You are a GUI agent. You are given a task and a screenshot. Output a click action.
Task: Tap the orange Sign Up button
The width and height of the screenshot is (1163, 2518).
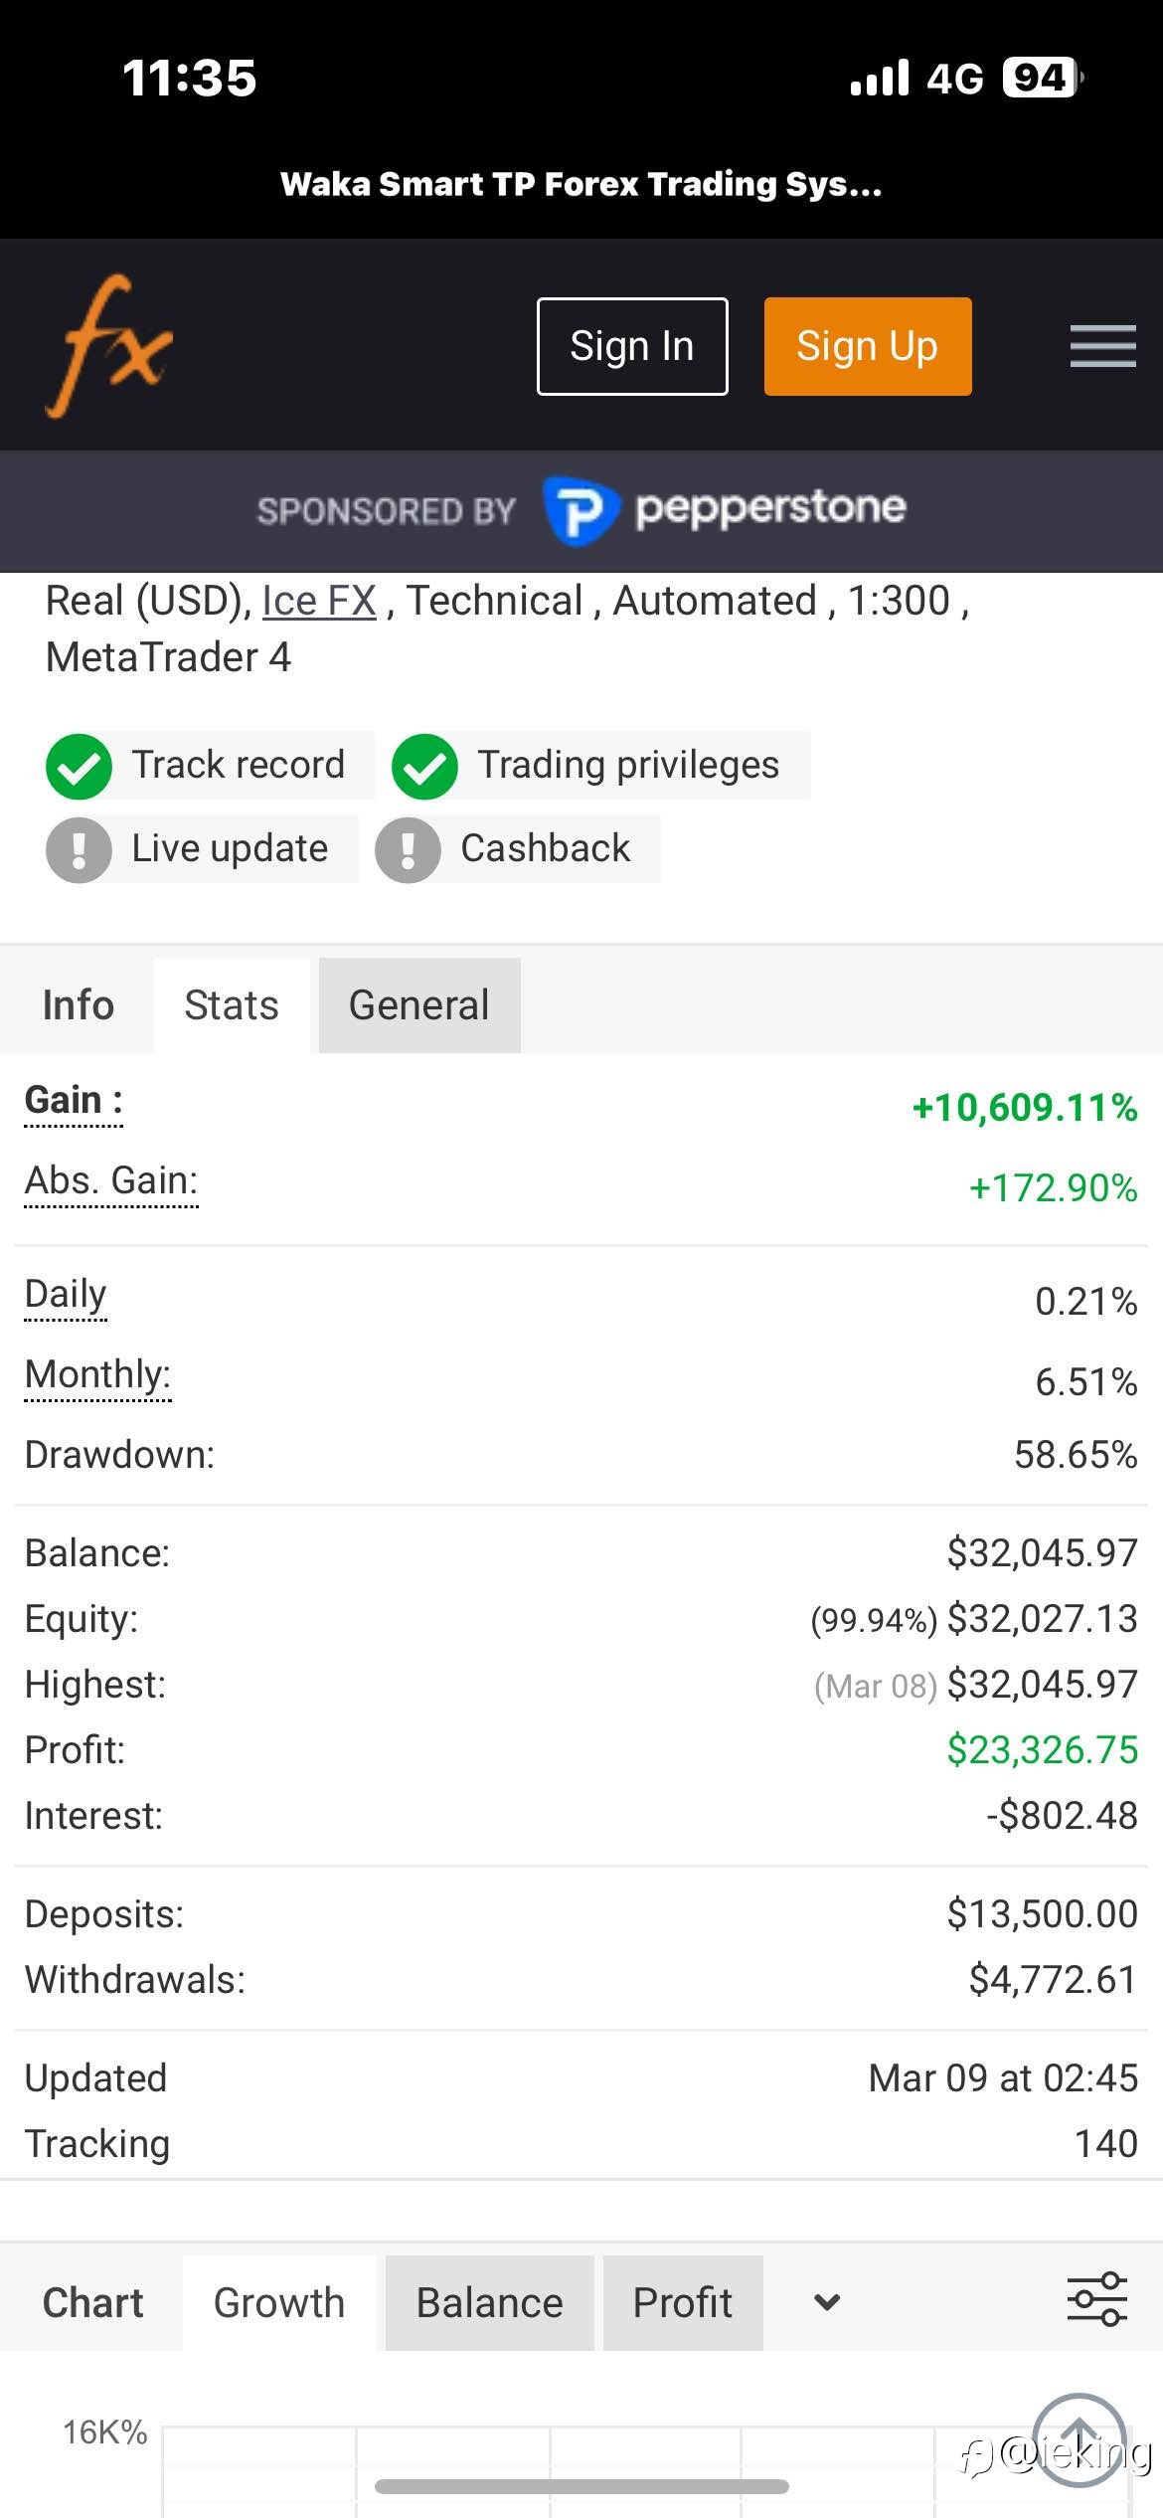click(868, 346)
